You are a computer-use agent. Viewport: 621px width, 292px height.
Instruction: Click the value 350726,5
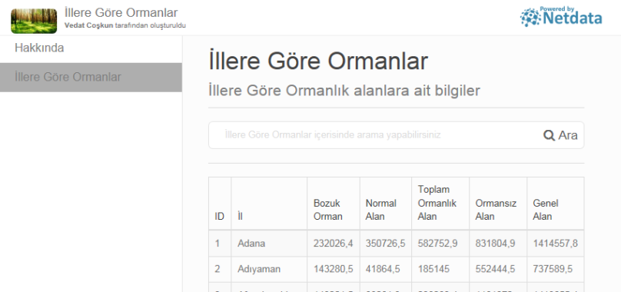385,244
